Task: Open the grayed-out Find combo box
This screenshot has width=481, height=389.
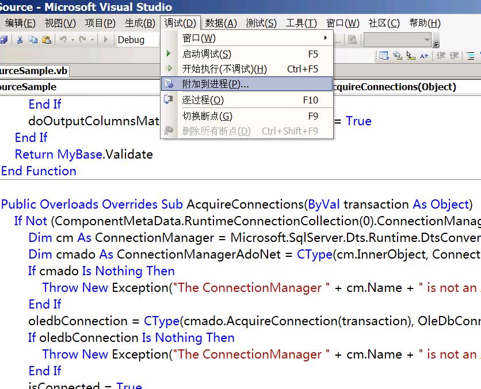Action: [x=397, y=40]
